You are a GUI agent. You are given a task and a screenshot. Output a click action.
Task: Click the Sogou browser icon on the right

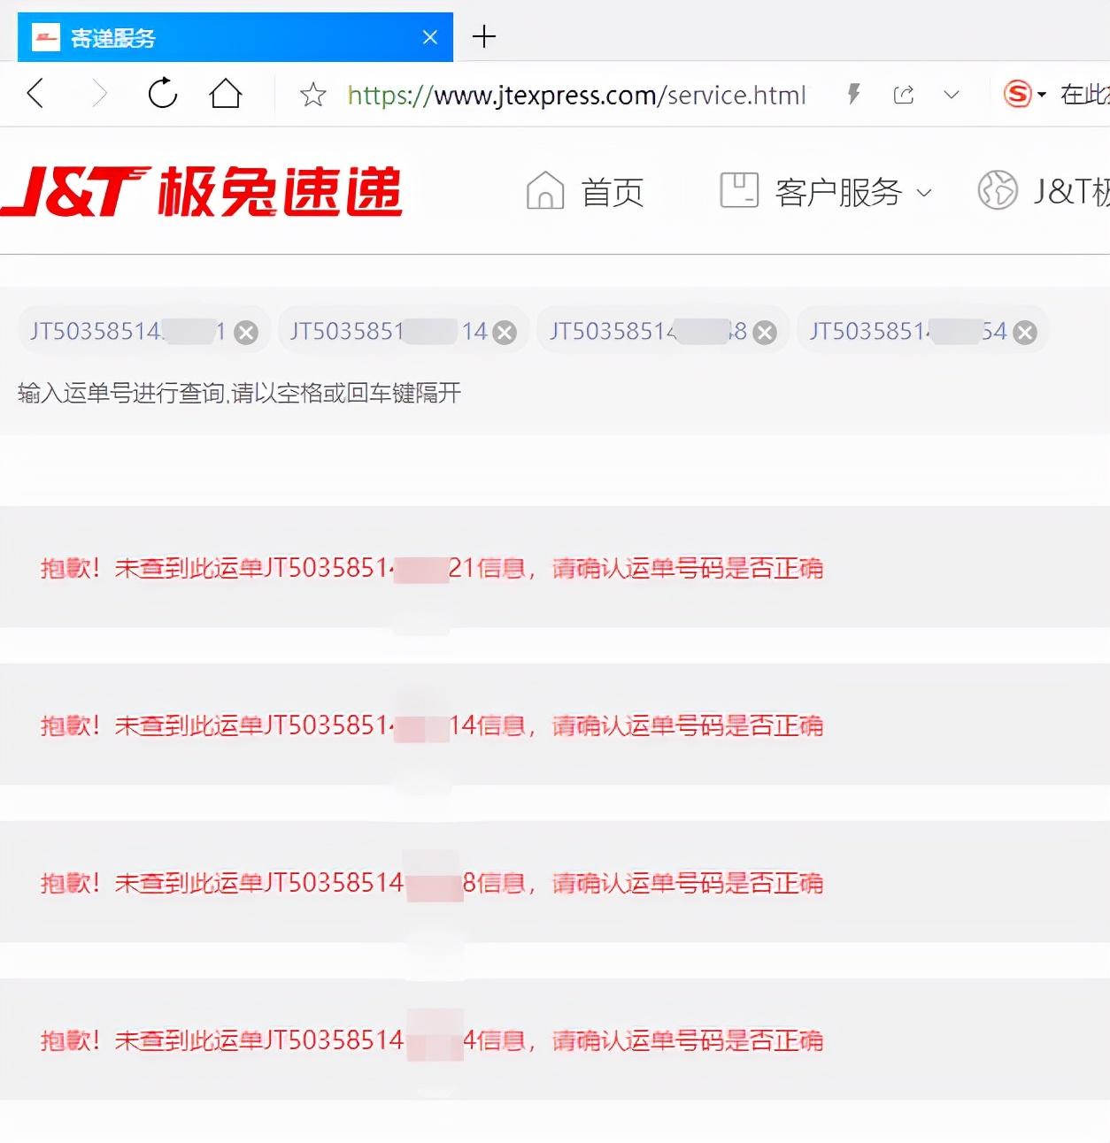(x=1017, y=92)
